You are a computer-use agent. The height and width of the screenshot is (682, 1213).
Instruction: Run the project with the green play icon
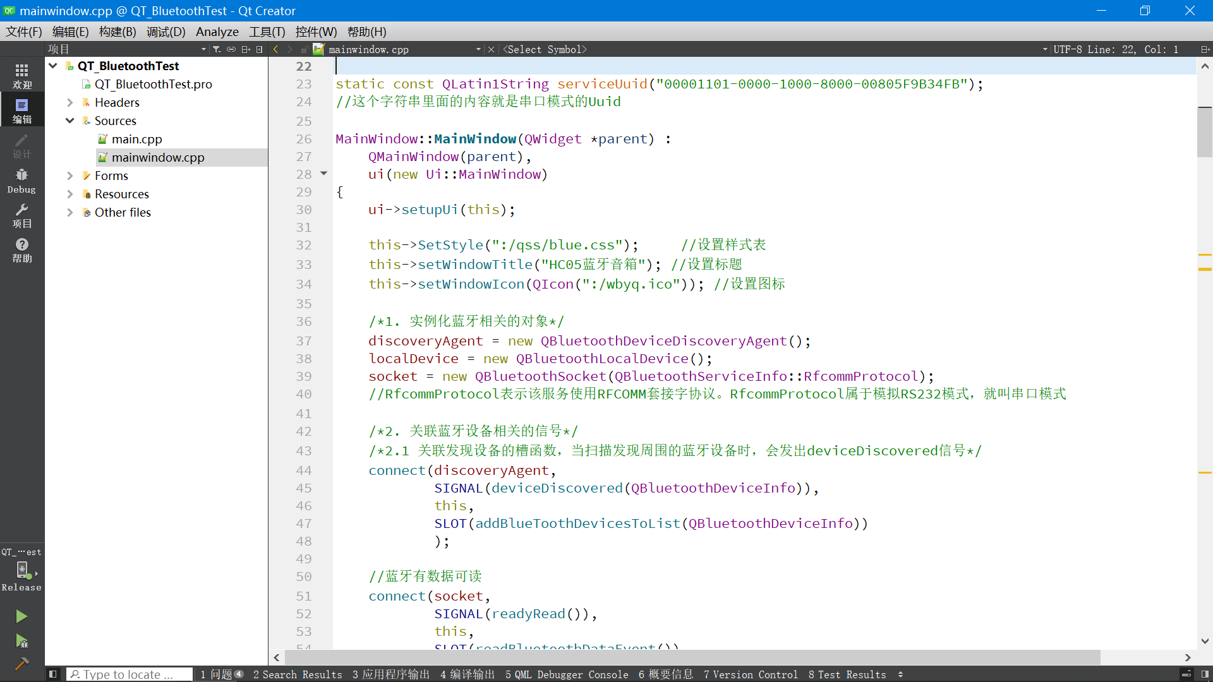click(21, 616)
